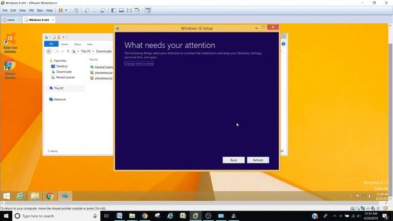Open Task View on host taskbar
The width and height of the screenshot is (393, 221).
106,216
